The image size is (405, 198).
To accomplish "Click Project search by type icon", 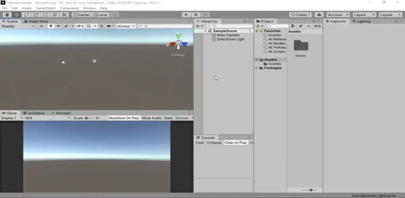I will pyautogui.click(x=293, y=26).
